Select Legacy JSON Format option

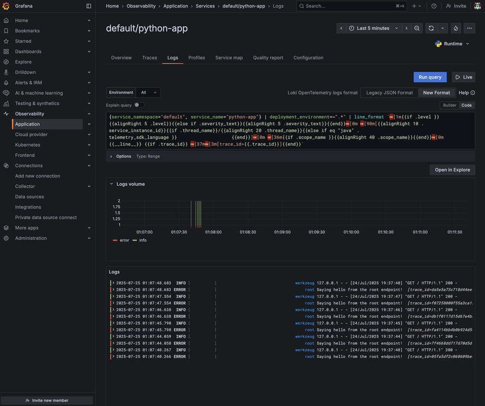(x=390, y=93)
